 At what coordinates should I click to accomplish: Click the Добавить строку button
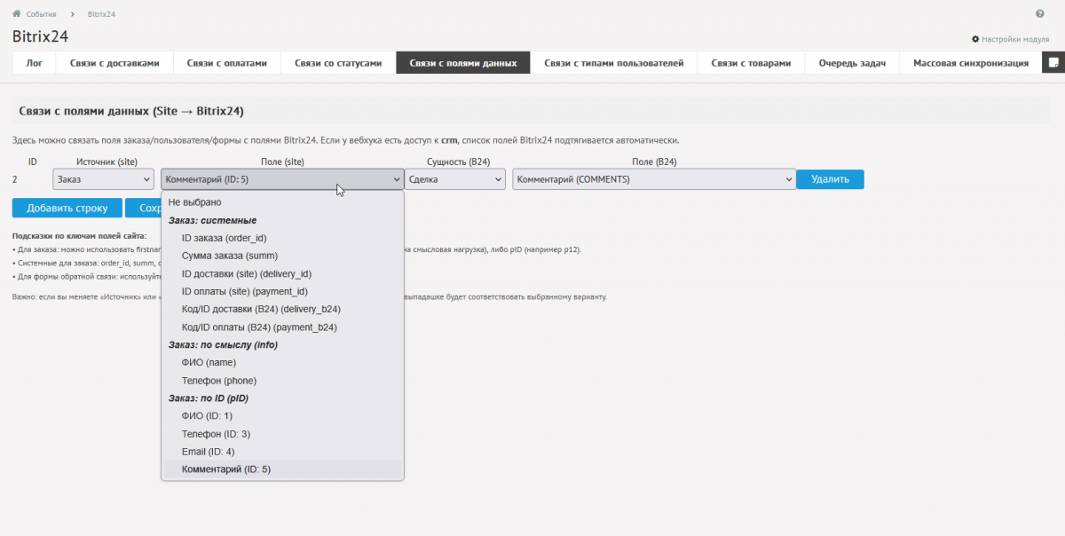67,208
